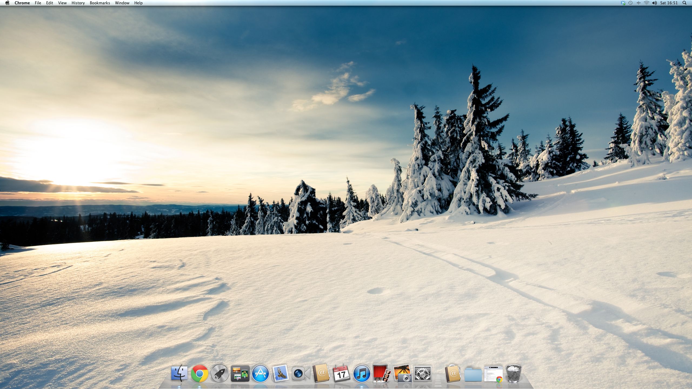Screen dimensions: 692x389
Task: Open the Trash in the dock
Action: 513,374
